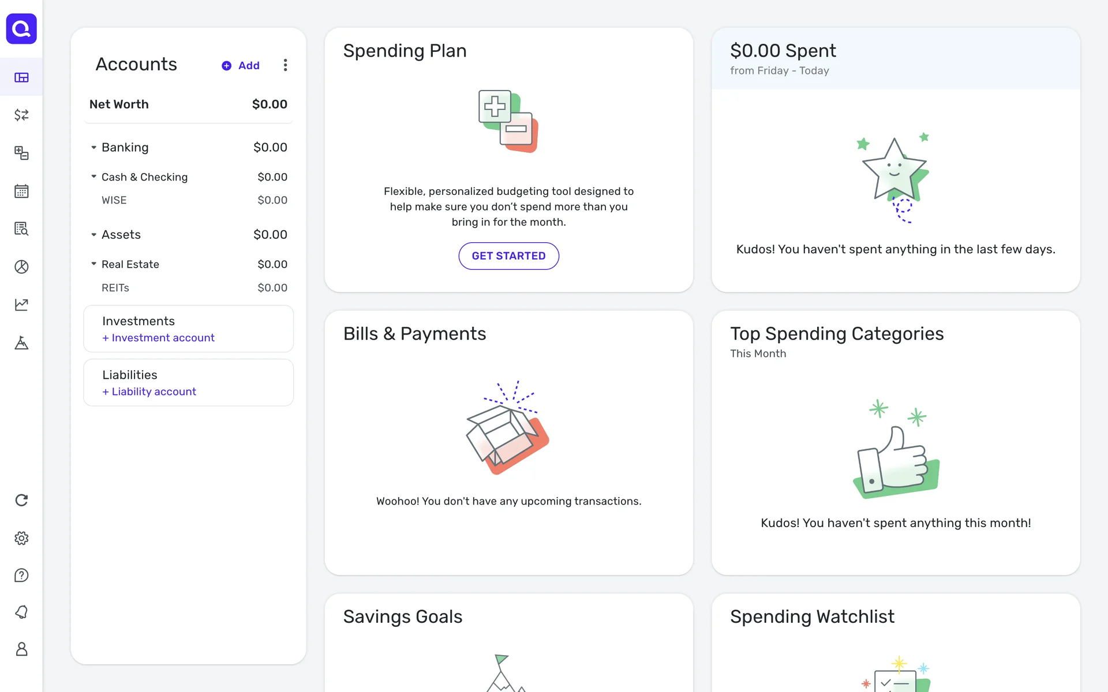Open the settings gear icon
Viewport: 1108px width, 692px height.
click(x=21, y=538)
